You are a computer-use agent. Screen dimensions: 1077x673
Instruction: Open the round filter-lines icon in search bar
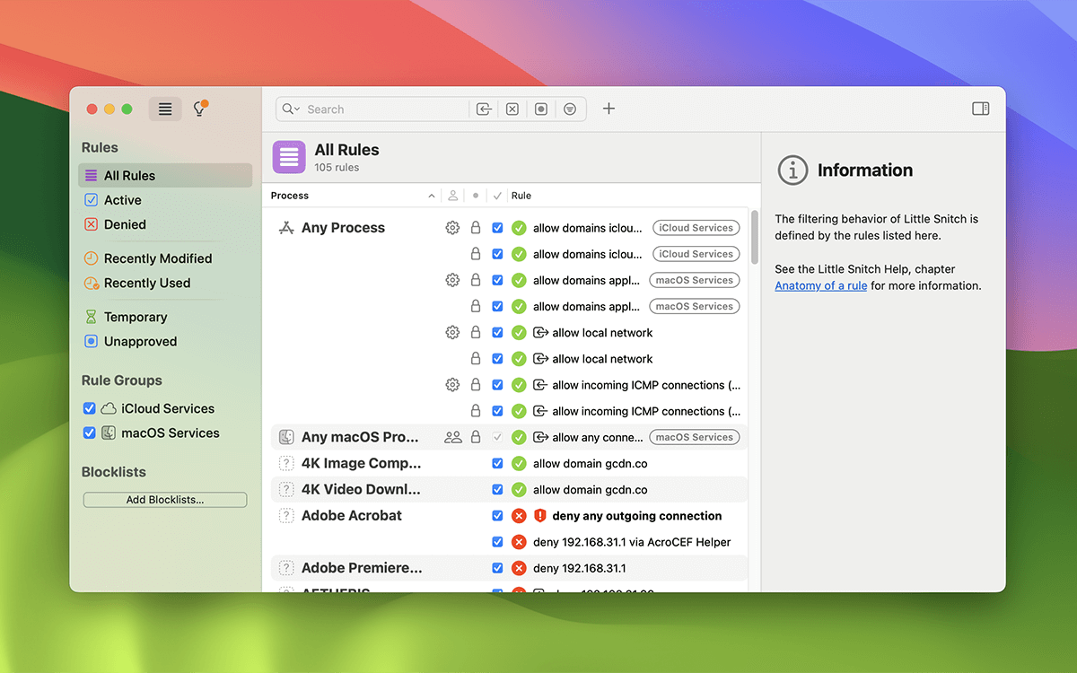click(570, 109)
